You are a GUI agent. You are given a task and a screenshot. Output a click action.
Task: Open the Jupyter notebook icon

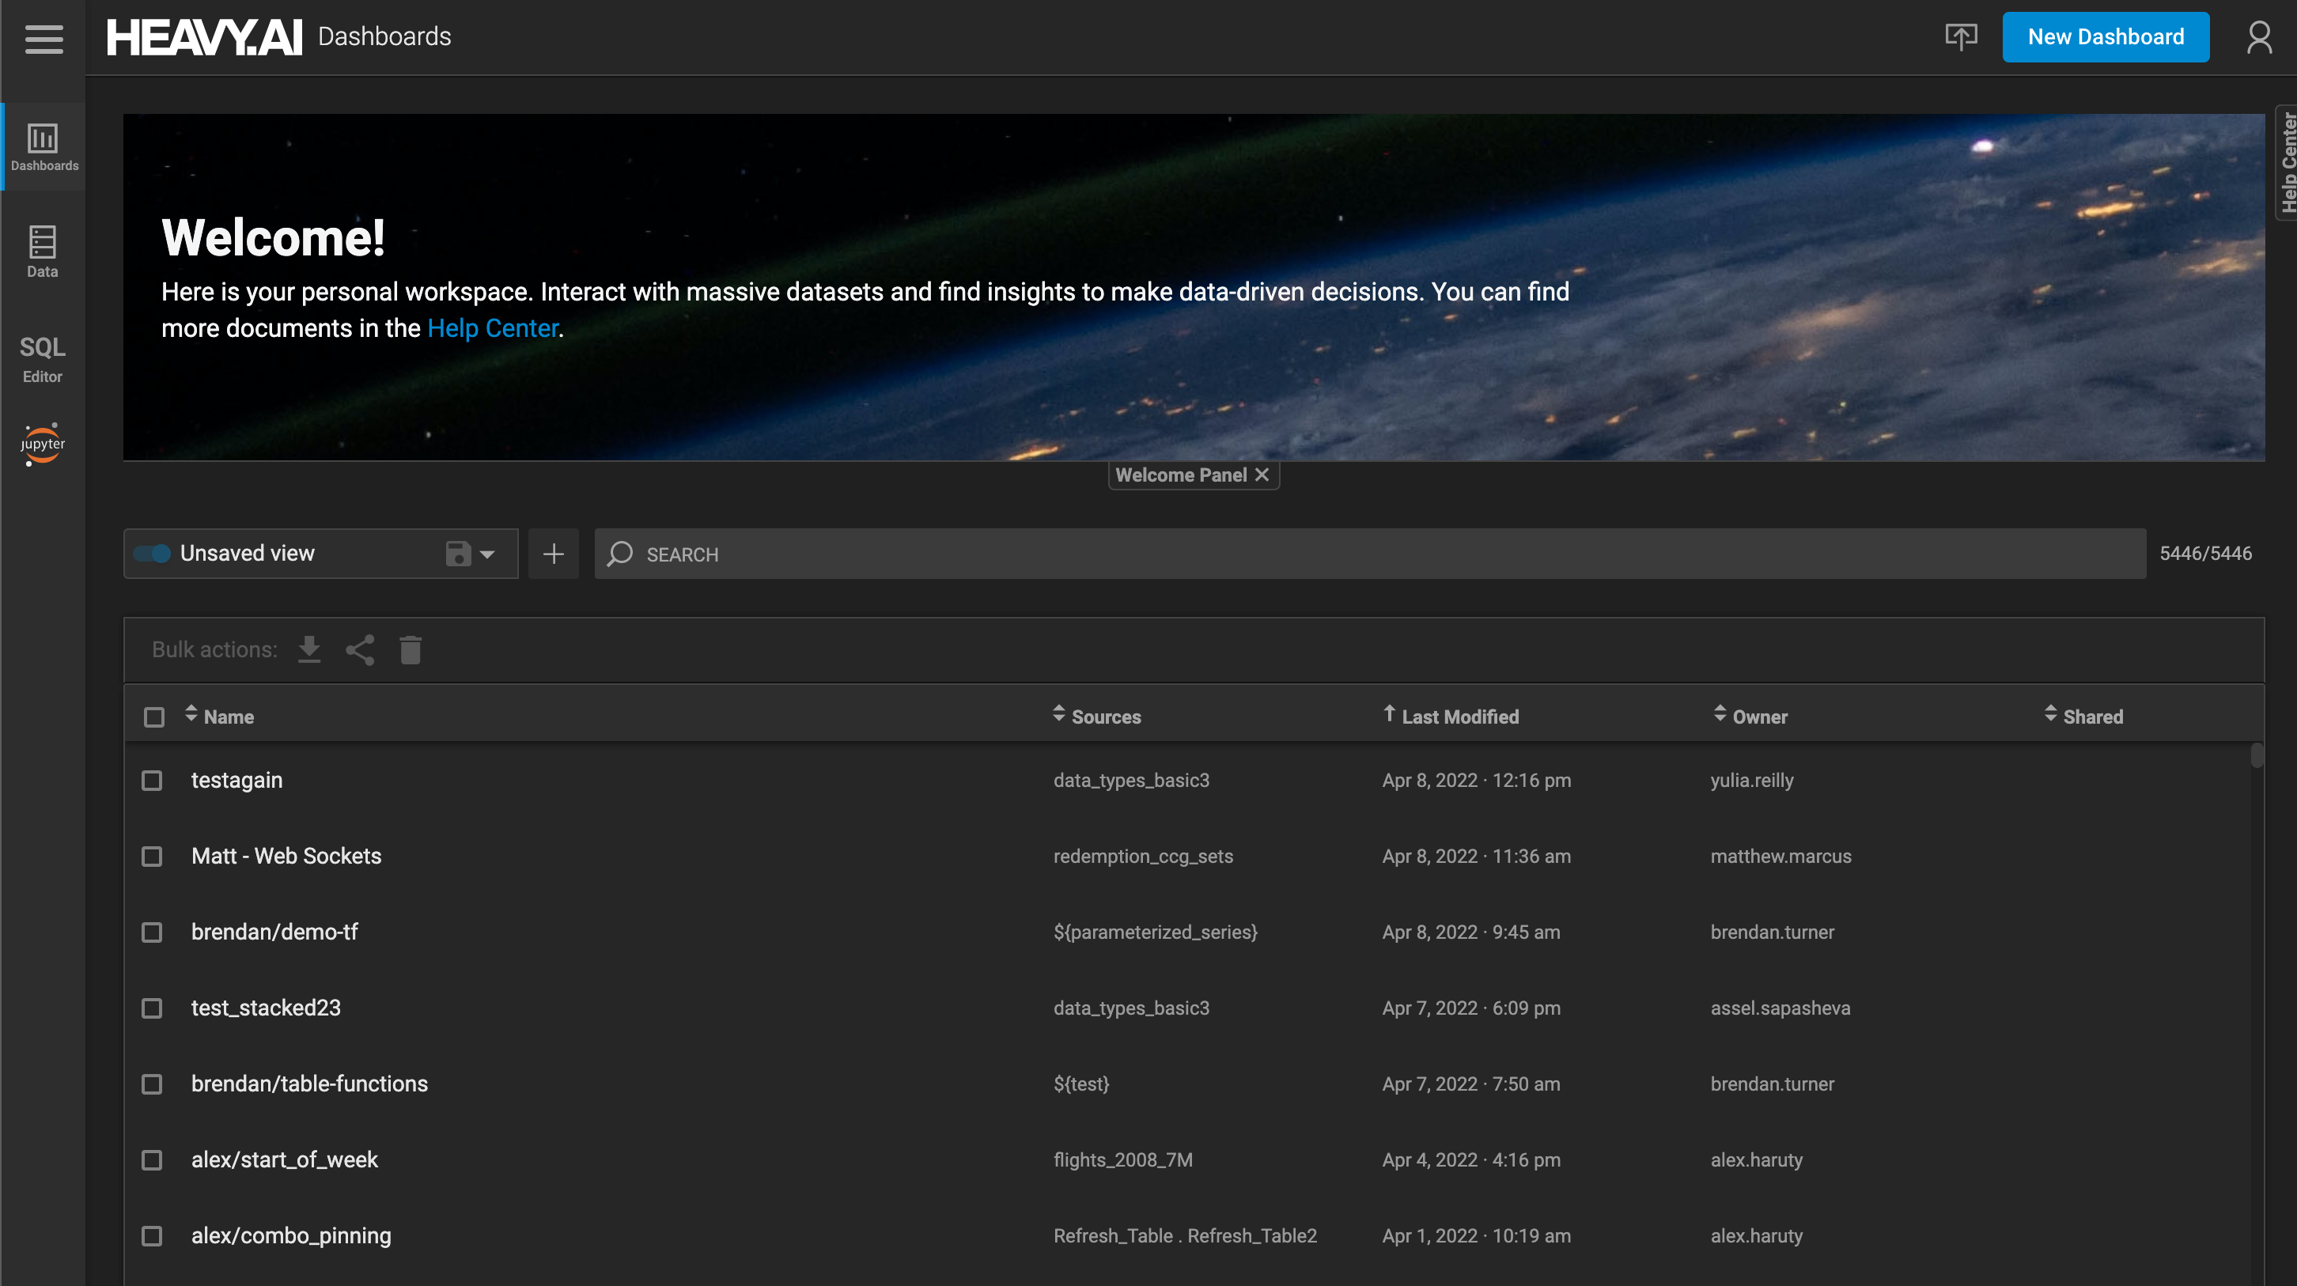coord(43,443)
